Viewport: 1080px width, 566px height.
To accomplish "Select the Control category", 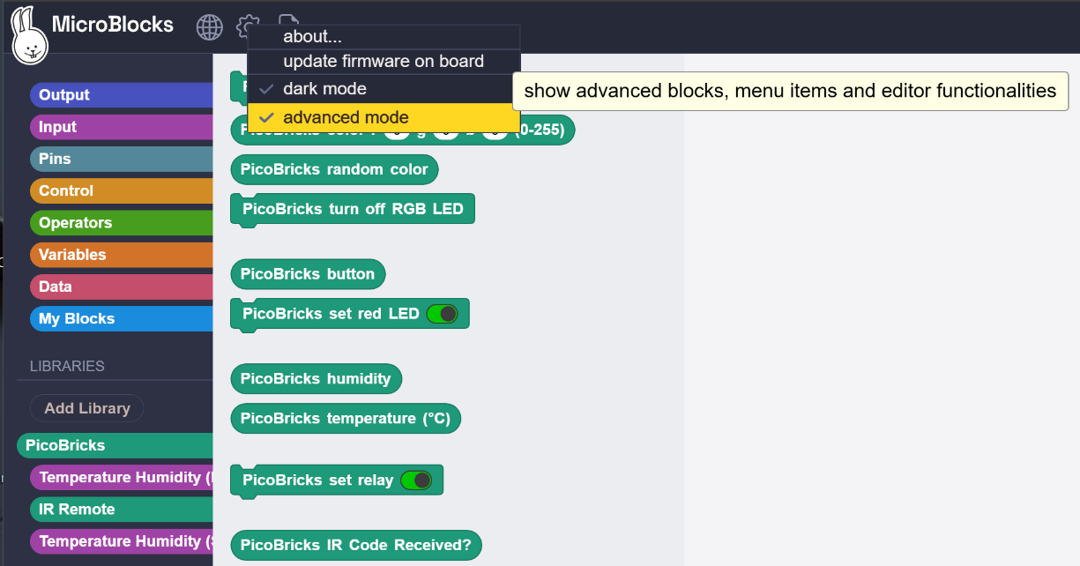I will pos(122,190).
